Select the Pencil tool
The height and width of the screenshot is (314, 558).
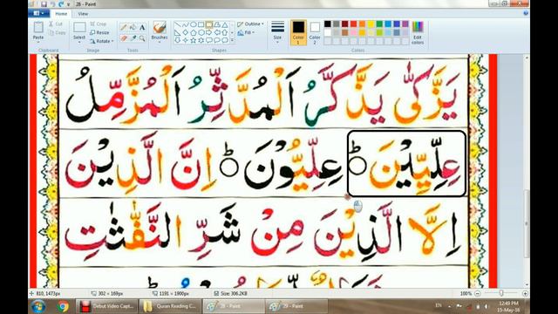click(124, 27)
